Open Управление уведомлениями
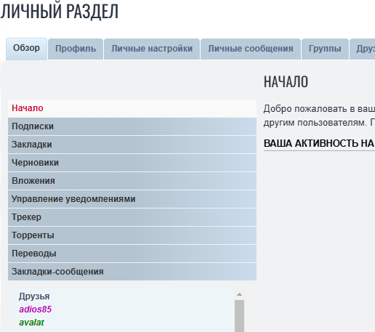The width and height of the screenshot is (375, 332). point(132,199)
